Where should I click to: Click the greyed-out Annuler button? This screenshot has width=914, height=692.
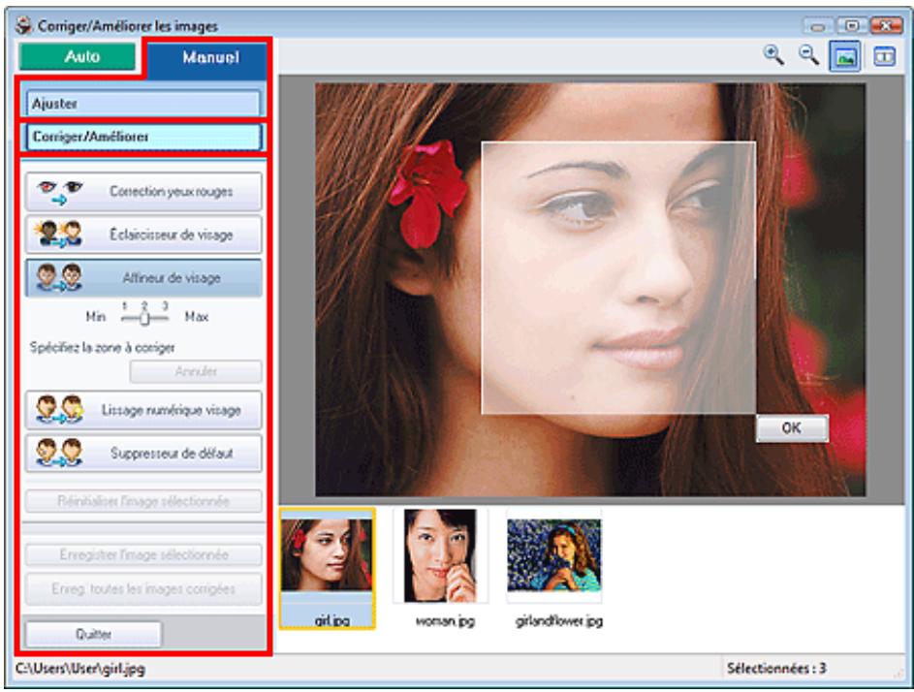tap(196, 371)
